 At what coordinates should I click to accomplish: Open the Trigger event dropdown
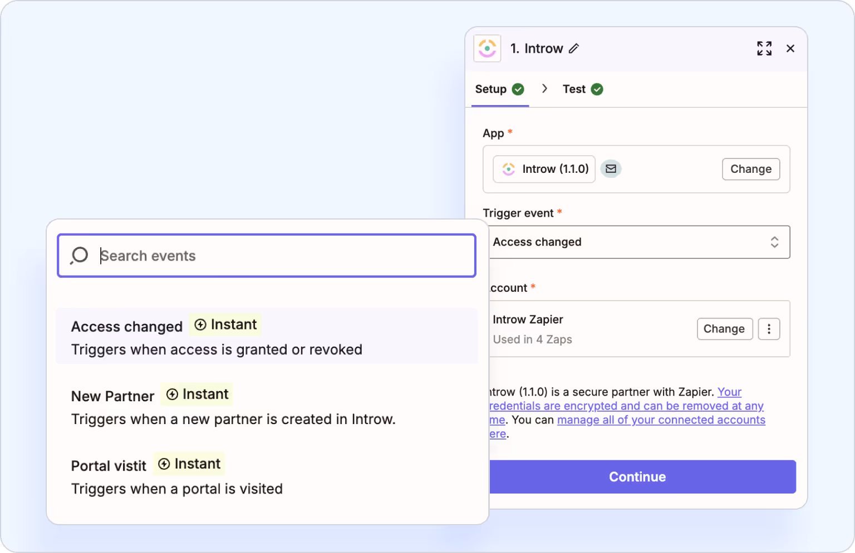click(639, 242)
